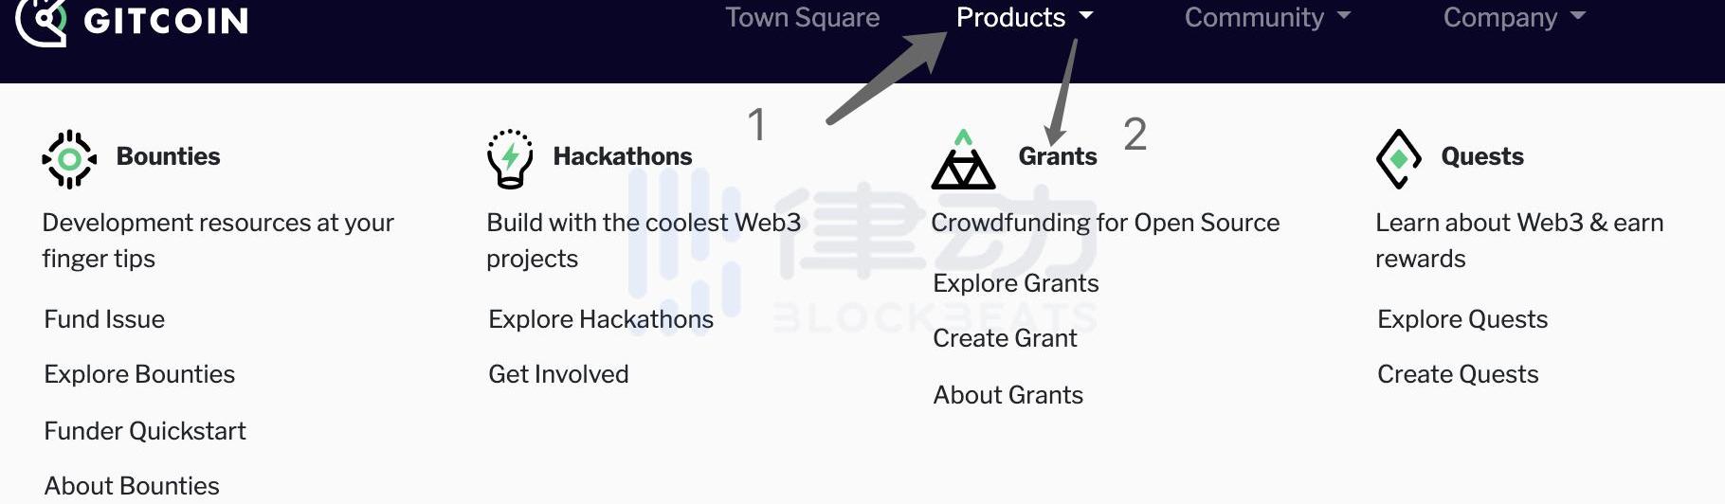1725x504 pixels.
Task: View About Bounties page
Action: [x=132, y=486]
